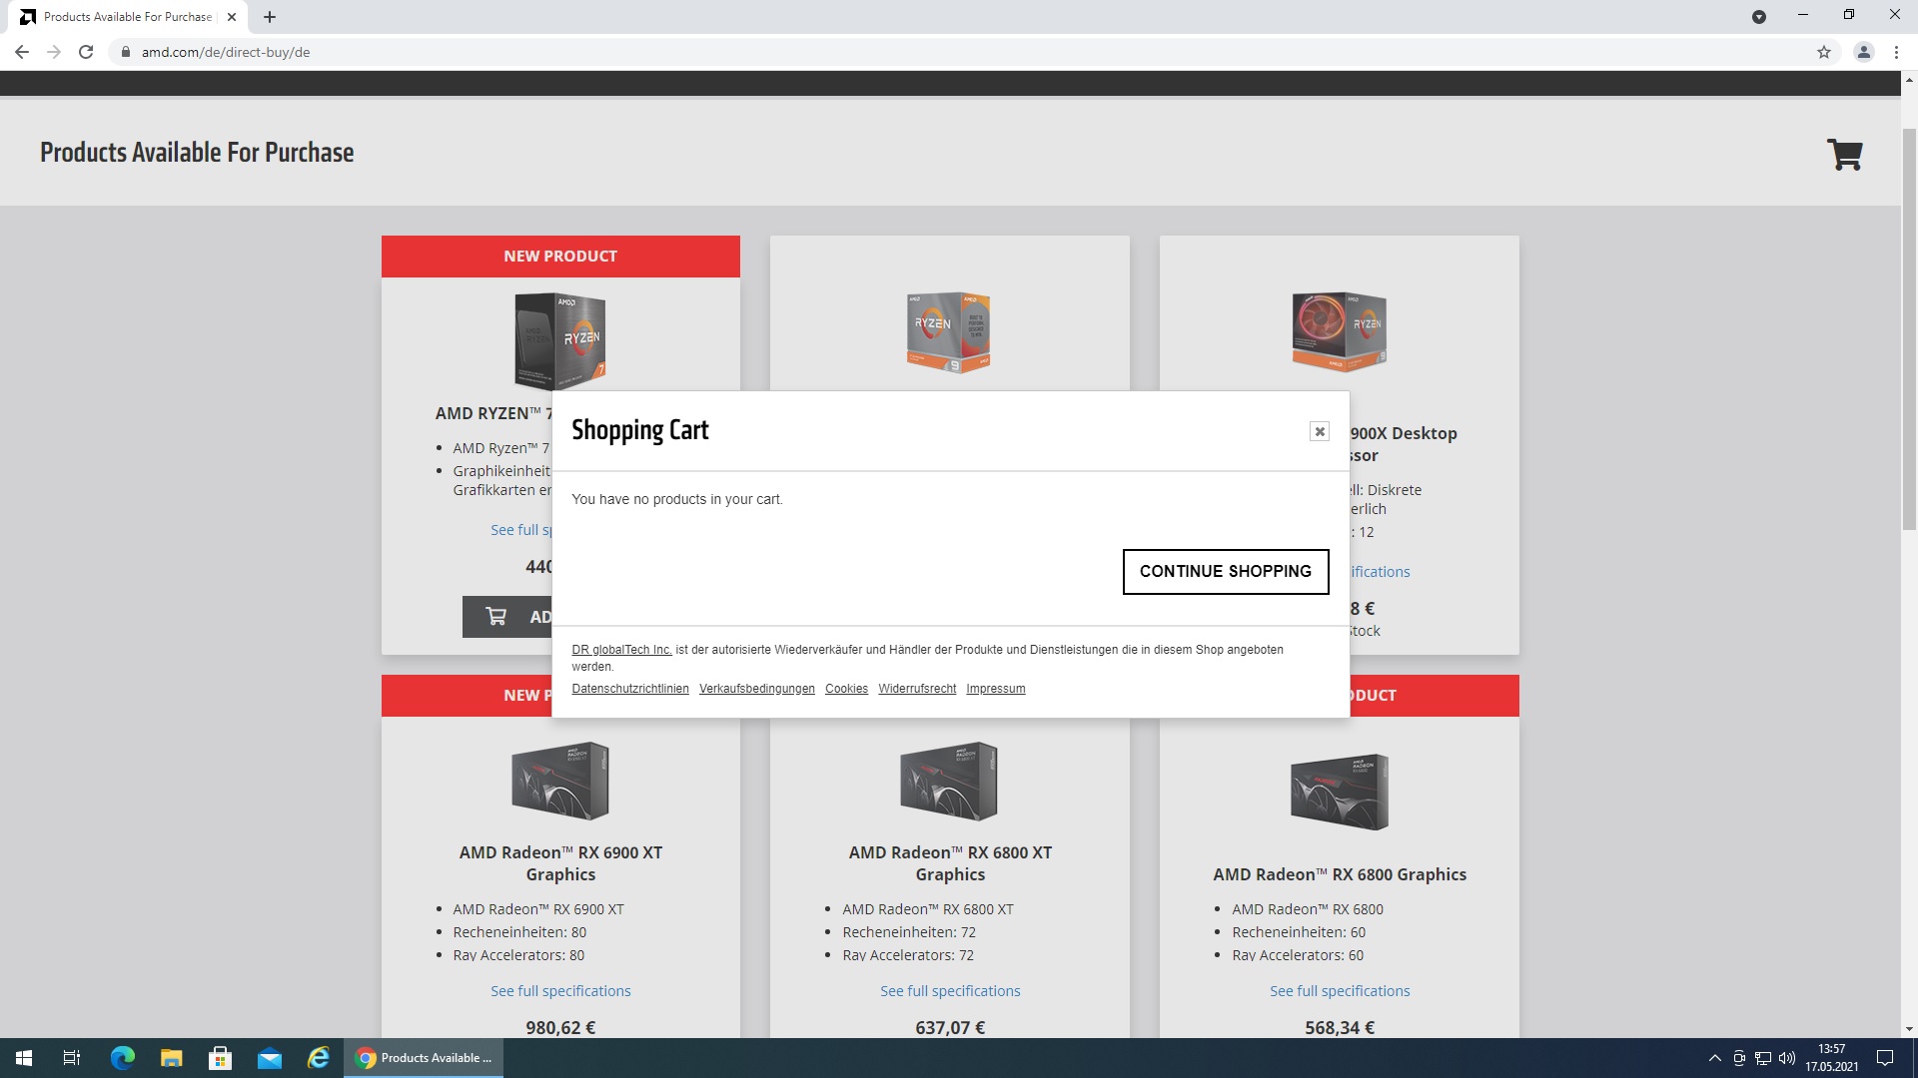This screenshot has width=1918, height=1078.
Task: Open the shopping cart icon in header
Action: (1844, 155)
